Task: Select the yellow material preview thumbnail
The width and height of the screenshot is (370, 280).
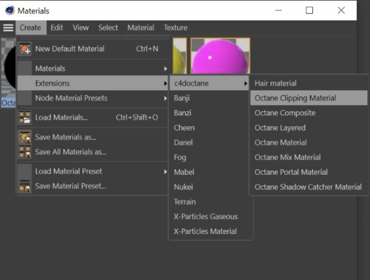Action: (179, 56)
